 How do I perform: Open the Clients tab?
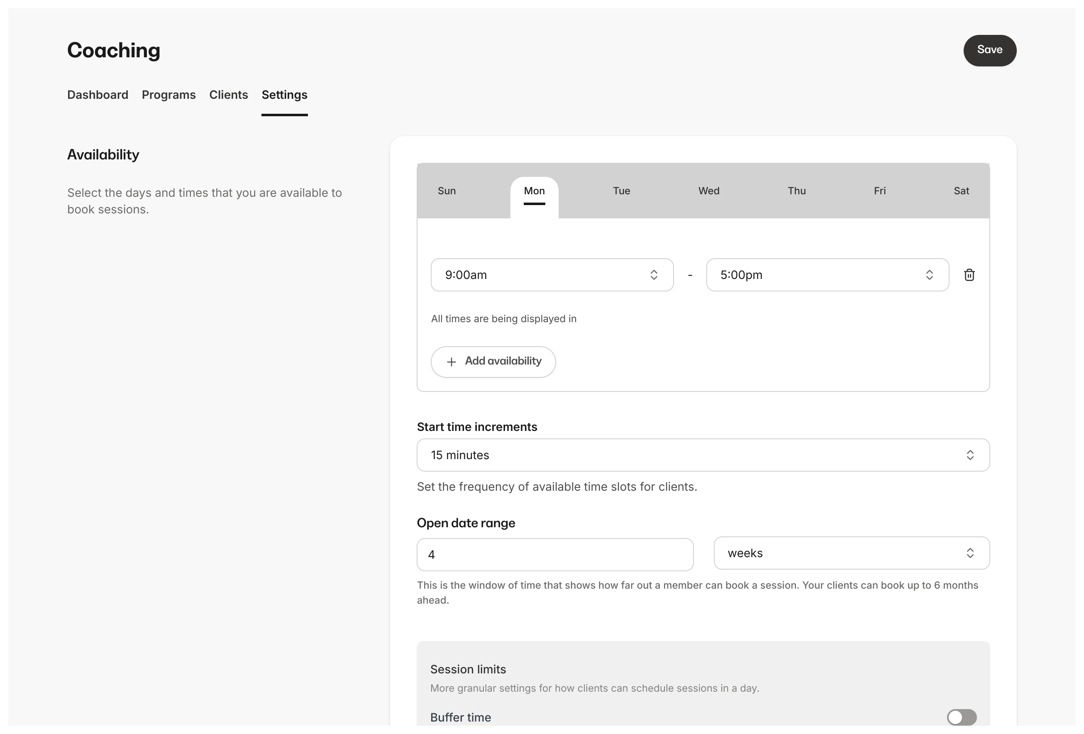pos(228,95)
